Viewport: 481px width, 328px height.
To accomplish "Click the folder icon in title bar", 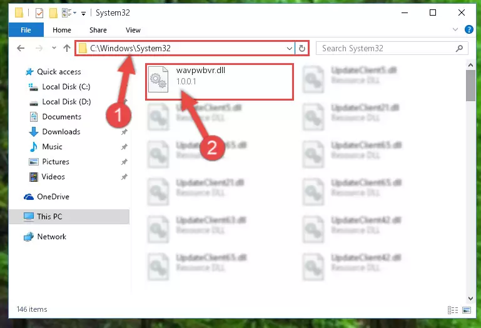I will (x=19, y=13).
